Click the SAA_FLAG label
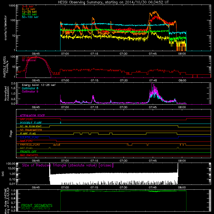This screenshot has width=214, height=214. click(x=26, y=141)
